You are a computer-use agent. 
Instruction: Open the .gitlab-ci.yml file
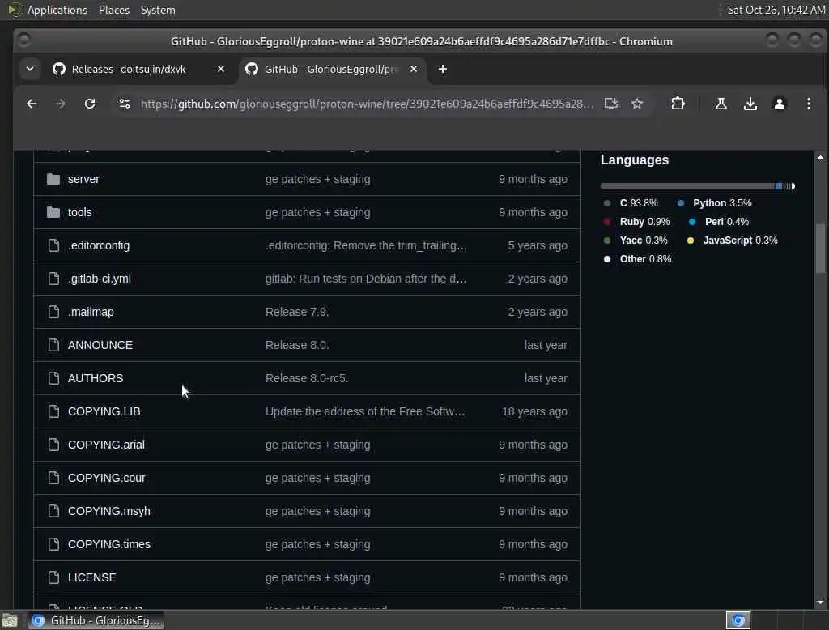pos(100,279)
